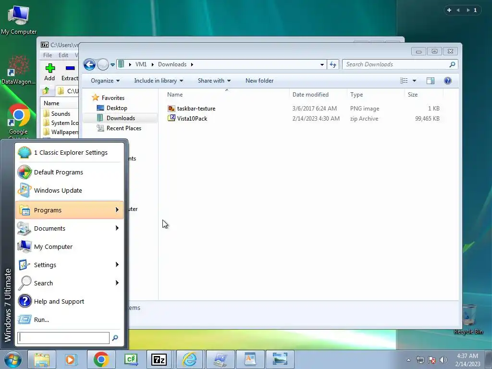Open Google Chrome from taskbar
Screen dimensions: 492x369
click(x=101, y=359)
